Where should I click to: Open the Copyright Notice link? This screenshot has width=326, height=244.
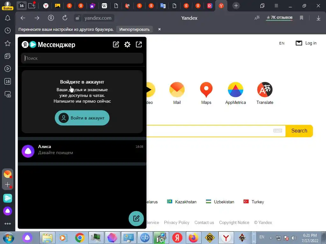pos(234,222)
